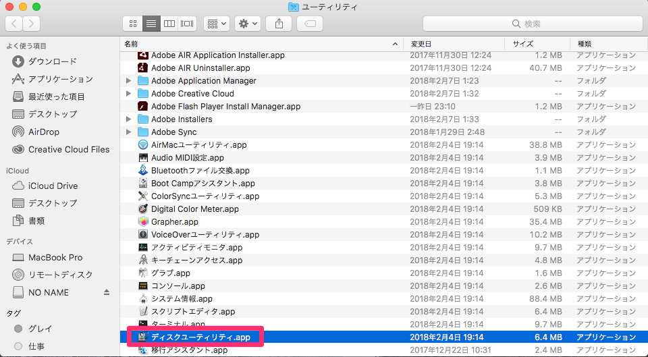Open the item arrangement dropdown

(217, 24)
